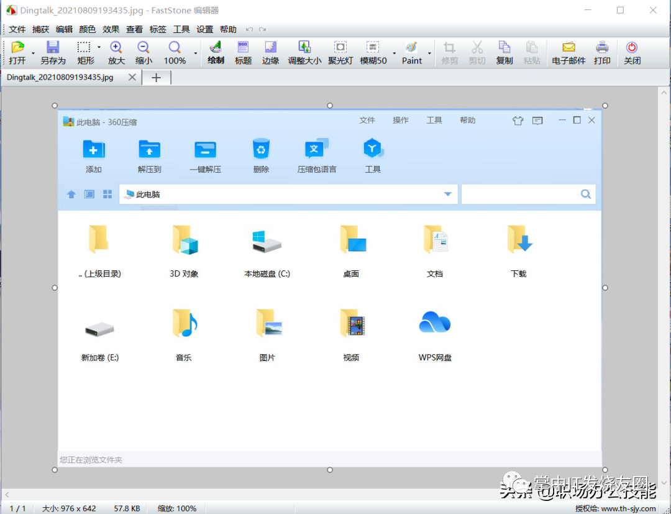This screenshot has width=671, height=514.
Task: Click the undo arrow in menu bar
Action: pyautogui.click(x=250, y=30)
